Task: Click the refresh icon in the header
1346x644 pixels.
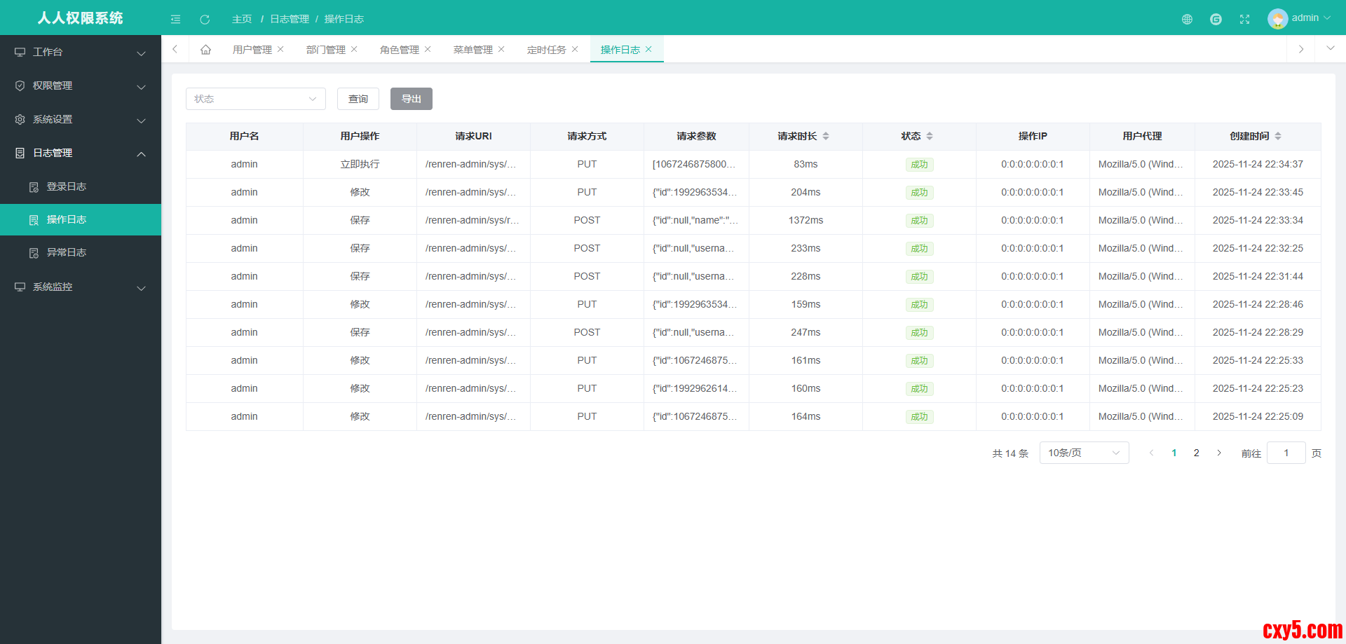Action: tap(205, 19)
